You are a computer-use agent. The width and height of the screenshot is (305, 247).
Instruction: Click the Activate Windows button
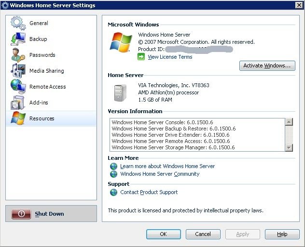267,65
